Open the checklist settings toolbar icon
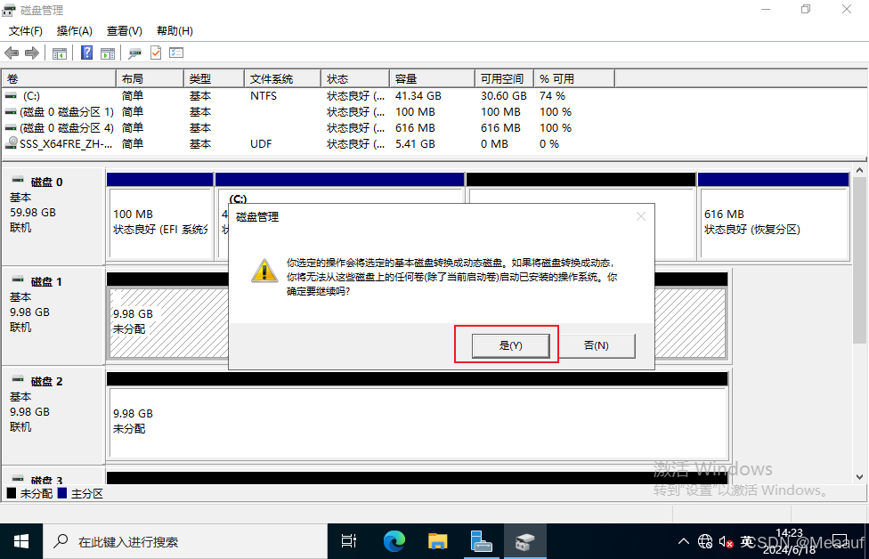Image resolution: width=869 pixels, height=559 pixels. pos(176,53)
